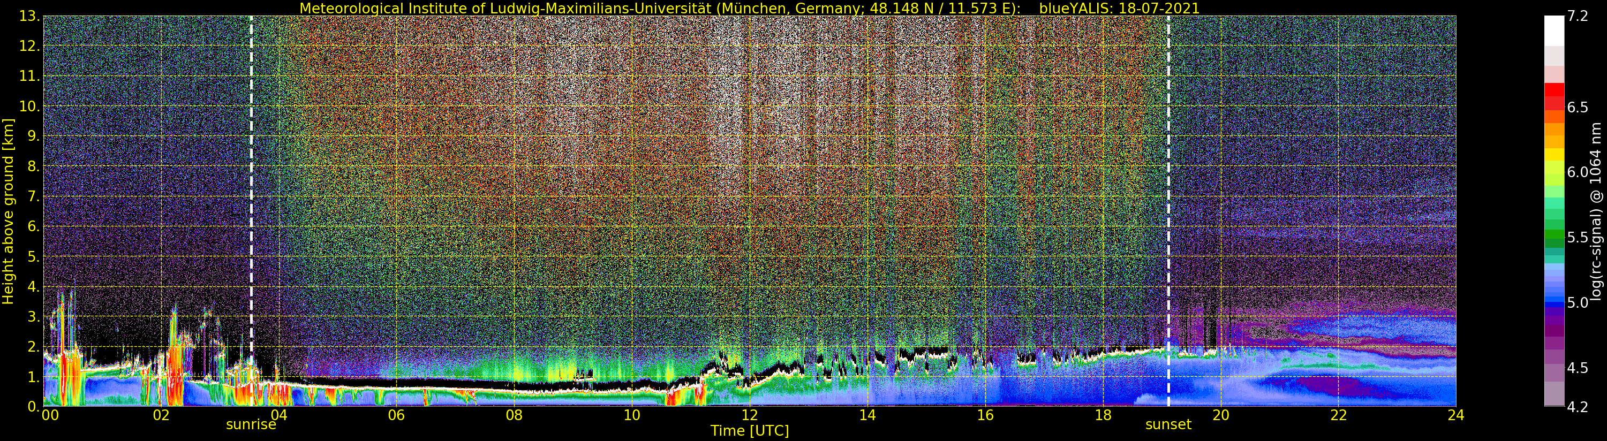Pick the yellow band near 6.0 on colorbar
The width and height of the screenshot is (1607, 441).
1553,155
